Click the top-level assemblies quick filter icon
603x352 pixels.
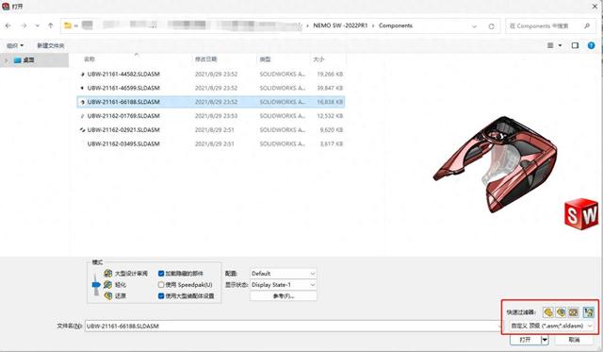(588, 312)
